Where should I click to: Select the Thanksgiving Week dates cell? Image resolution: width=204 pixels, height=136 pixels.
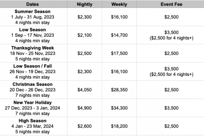tap(32, 53)
